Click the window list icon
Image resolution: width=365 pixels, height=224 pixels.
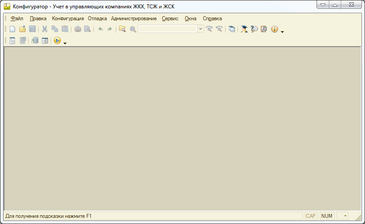(232, 29)
